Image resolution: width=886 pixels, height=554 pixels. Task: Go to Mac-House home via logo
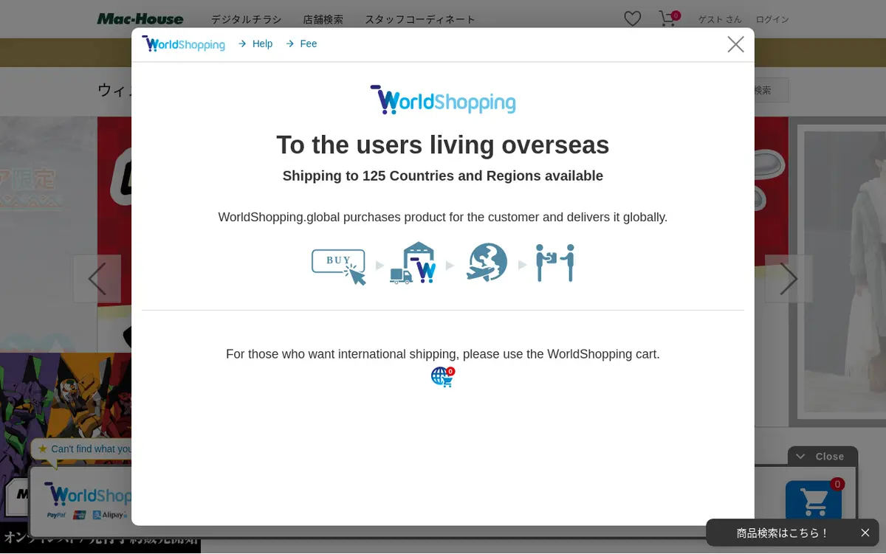point(140,19)
